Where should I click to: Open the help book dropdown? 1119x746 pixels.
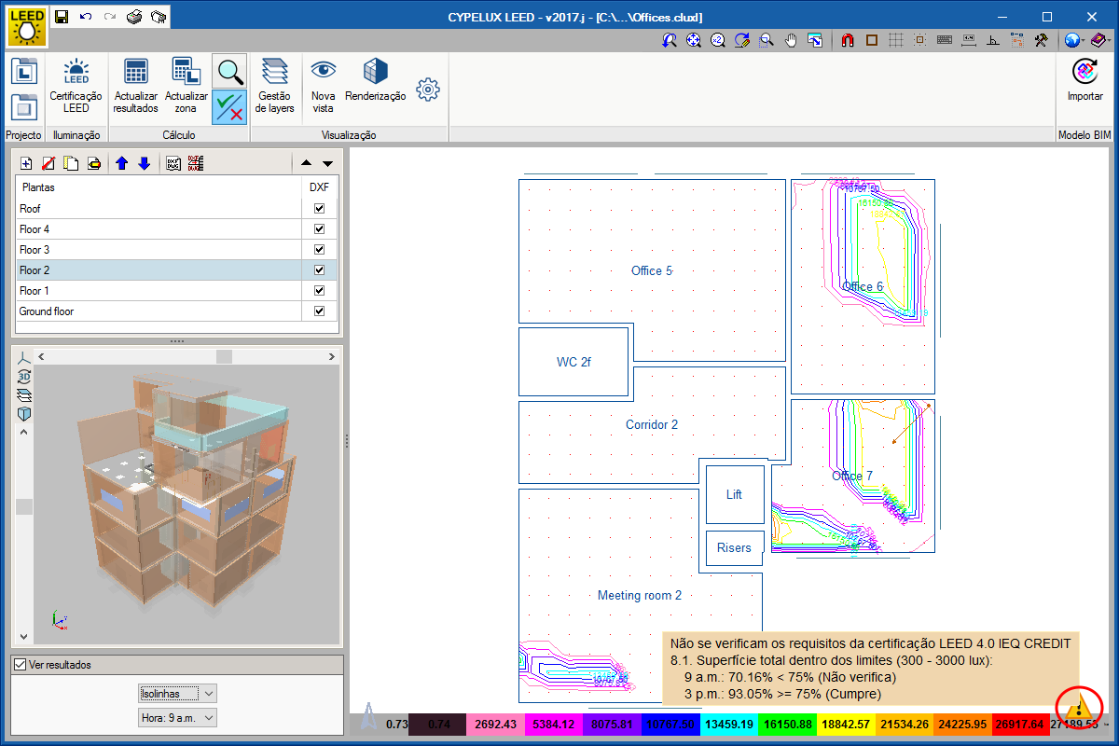pyautogui.click(x=1099, y=40)
